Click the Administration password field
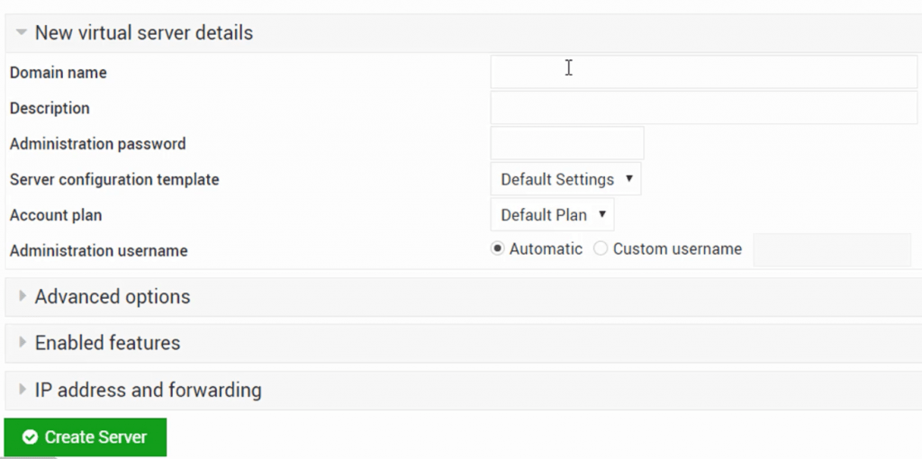The width and height of the screenshot is (922, 459). 567,143
